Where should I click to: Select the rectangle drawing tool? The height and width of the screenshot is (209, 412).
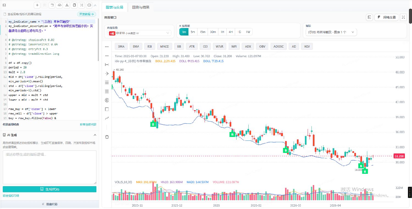click(107, 109)
